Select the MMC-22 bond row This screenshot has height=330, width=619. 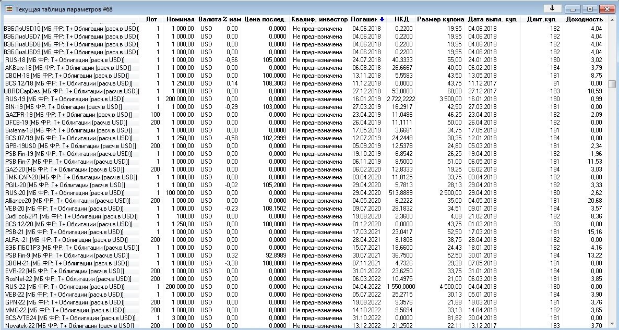click(x=304, y=310)
